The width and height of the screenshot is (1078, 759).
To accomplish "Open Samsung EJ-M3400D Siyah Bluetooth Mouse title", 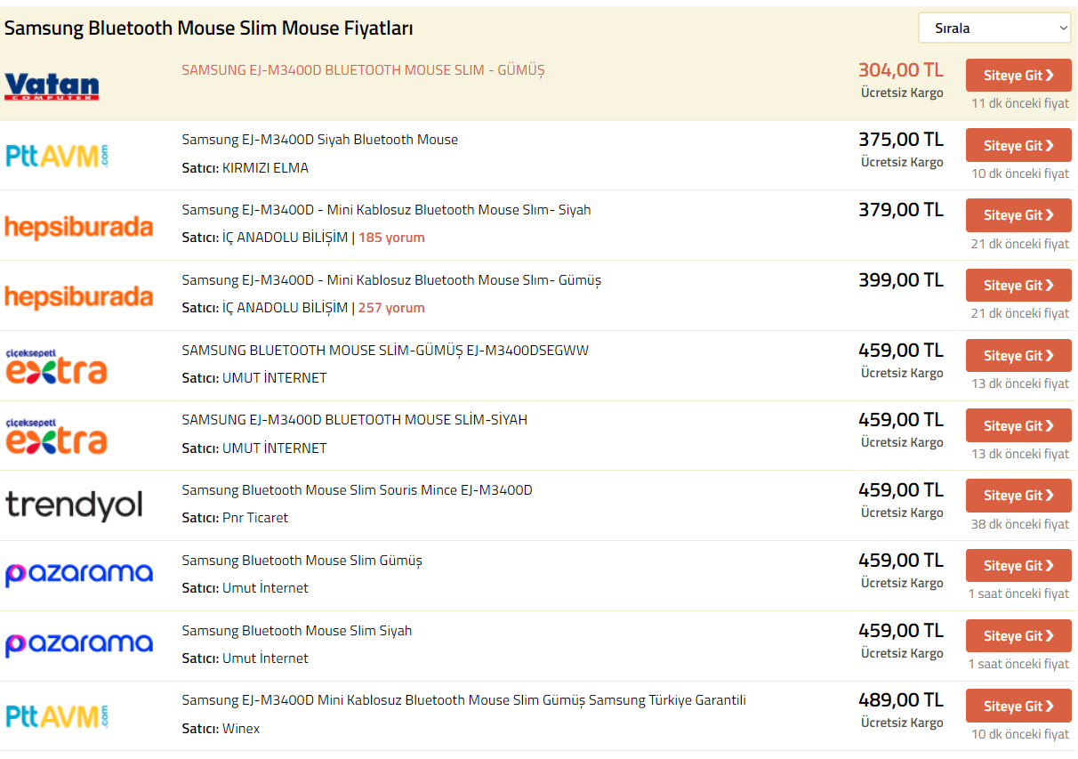I will click(320, 140).
